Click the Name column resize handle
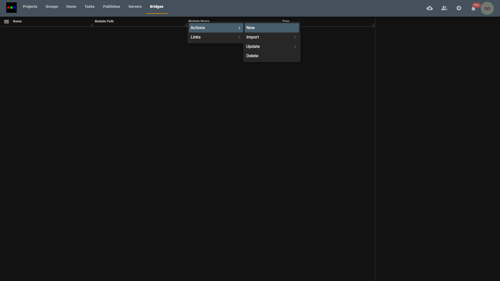Screen dimensions: 500x281 [92, 25]
